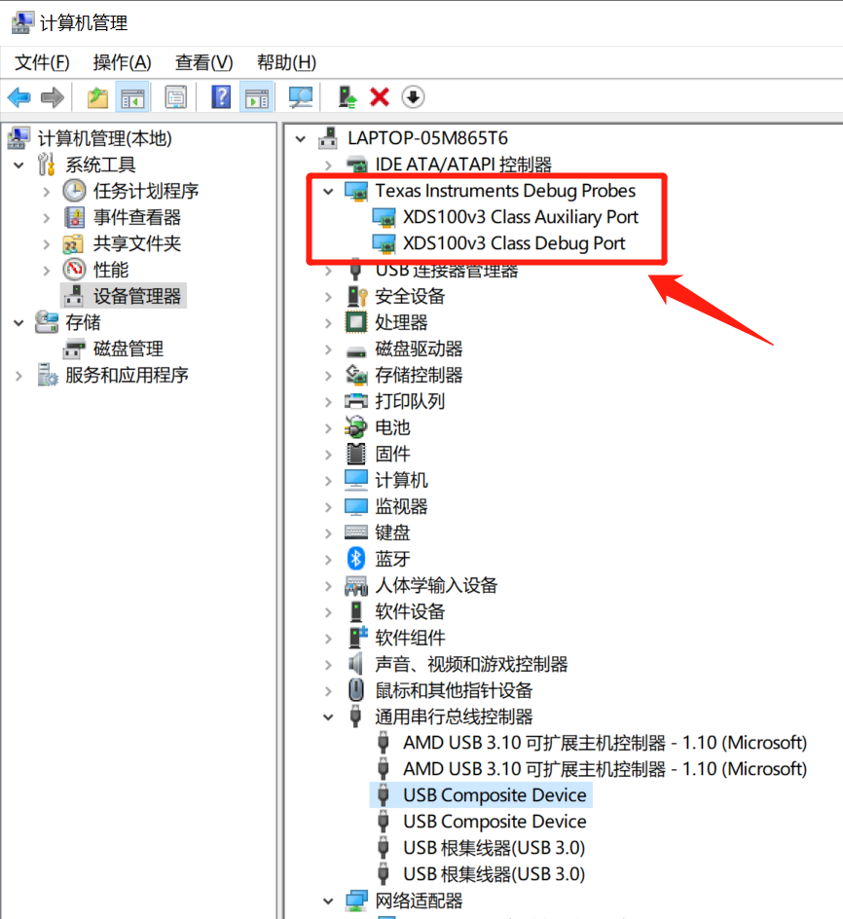Click the Forward navigation arrow
843x919 pixels.
pos(53,96)
